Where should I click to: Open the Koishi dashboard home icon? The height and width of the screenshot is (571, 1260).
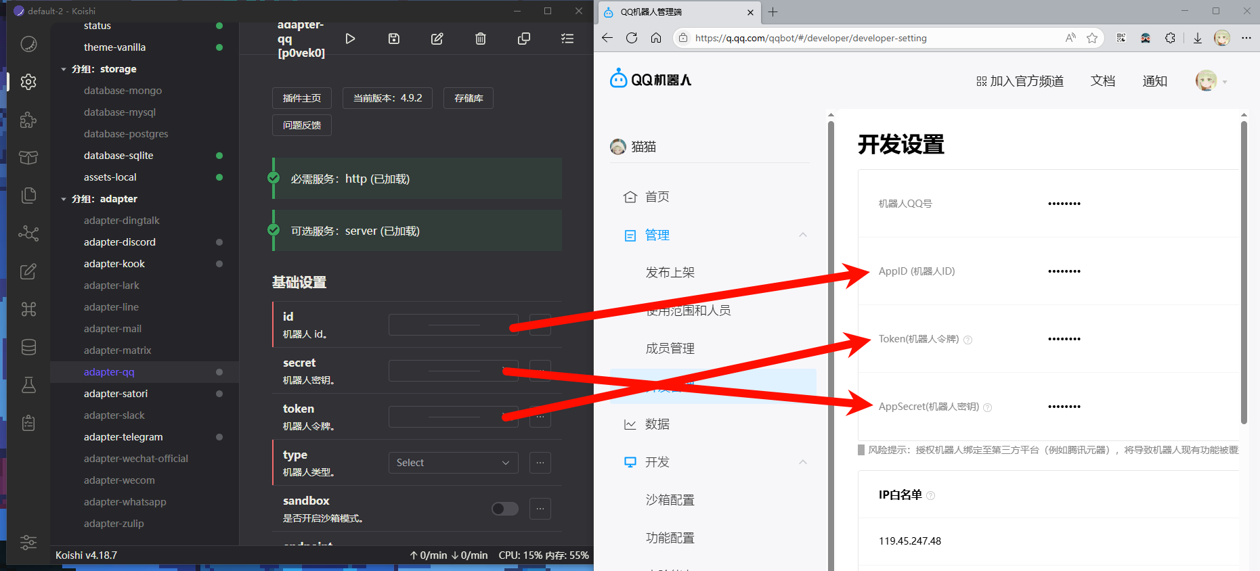coord(28,44)
